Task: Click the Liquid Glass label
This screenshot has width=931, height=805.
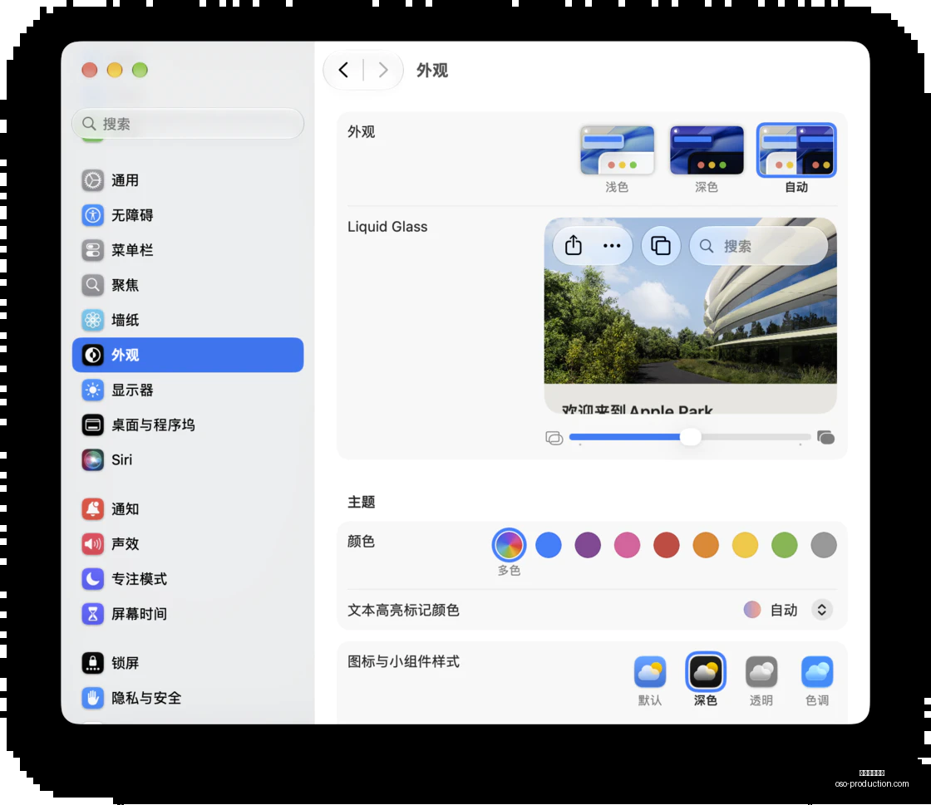Action: coord(387,227)
